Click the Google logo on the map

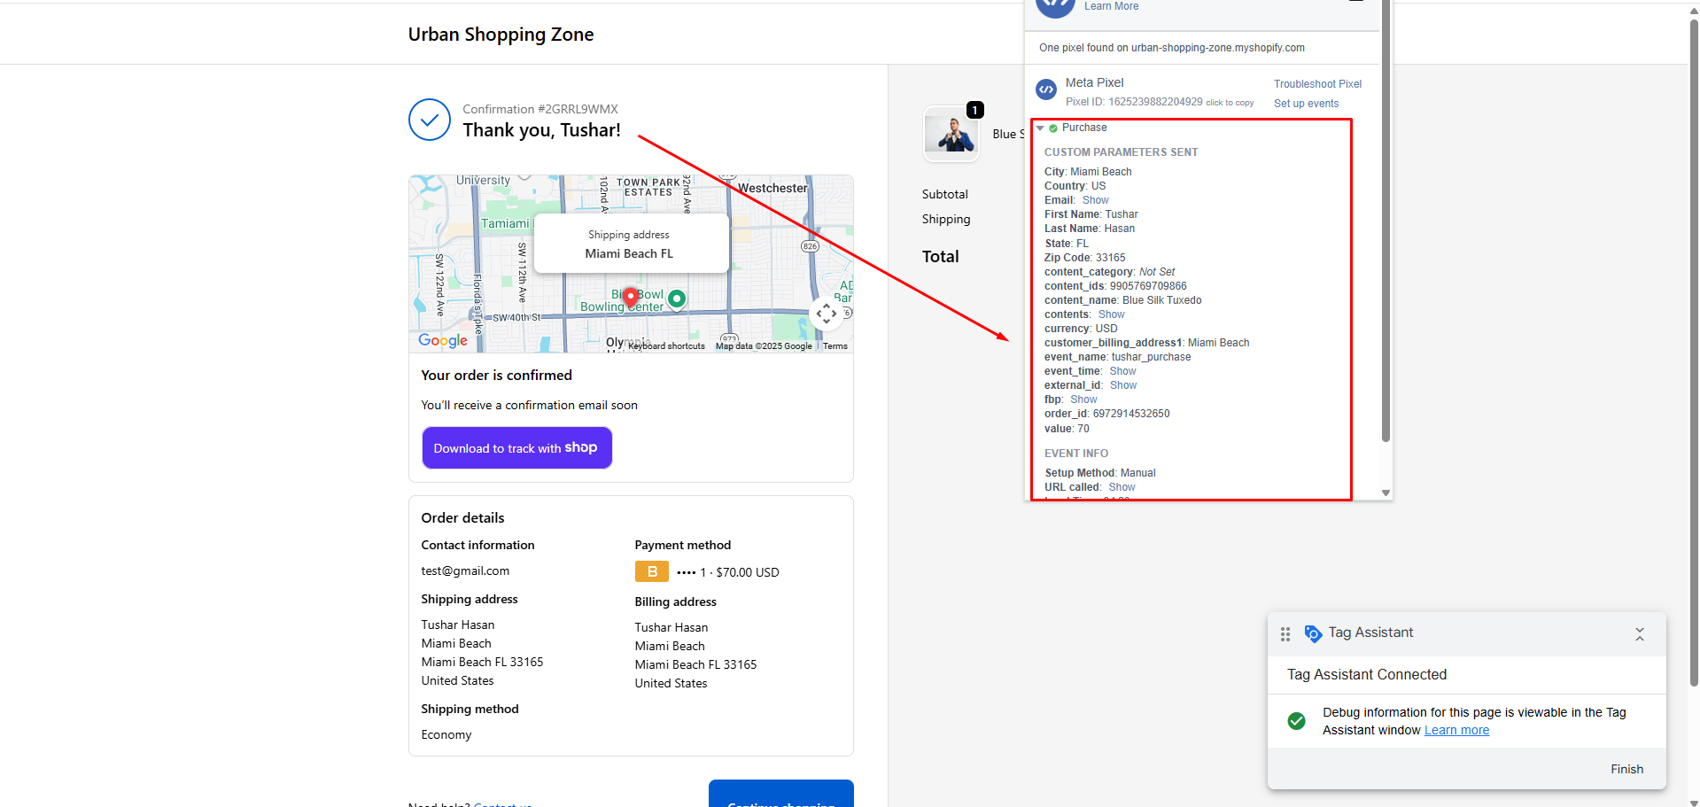tap(442, 340)
